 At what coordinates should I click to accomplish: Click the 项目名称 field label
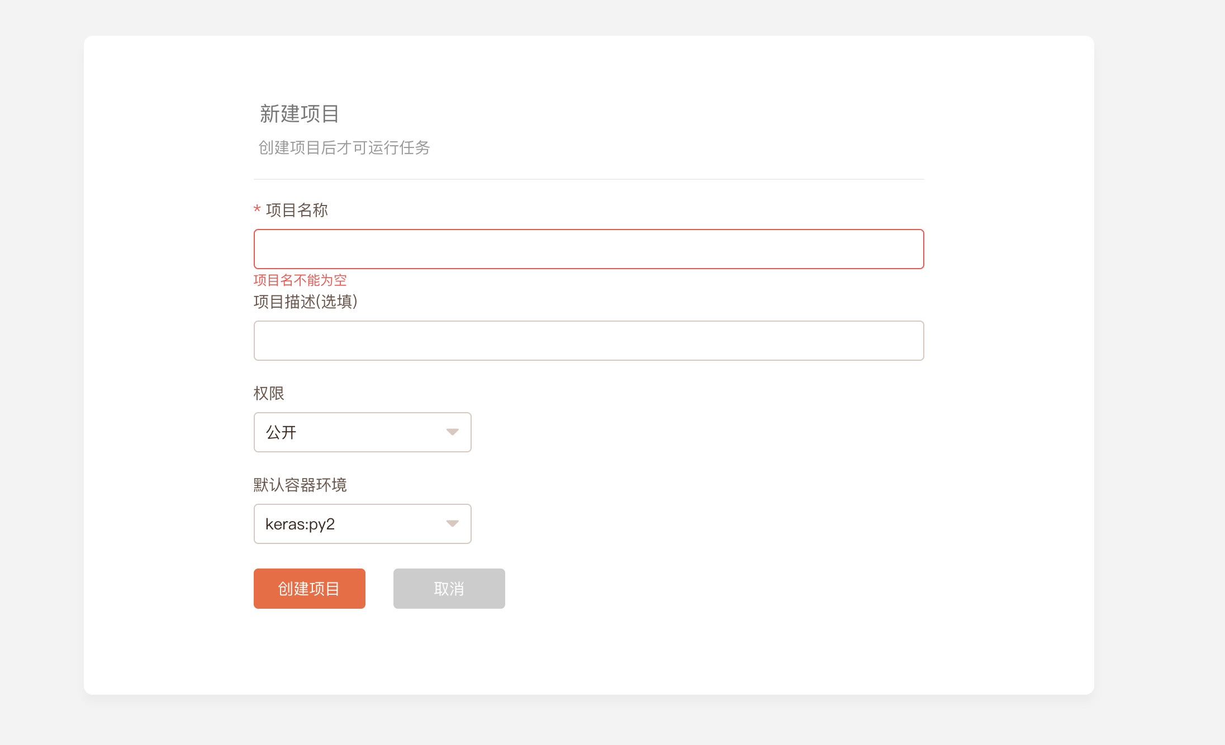coord(297,210)
